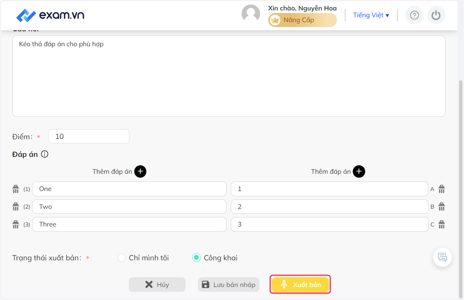Screen dimensions: 464x300
Task: Add an answer in the right column
Action: (359, 171)
